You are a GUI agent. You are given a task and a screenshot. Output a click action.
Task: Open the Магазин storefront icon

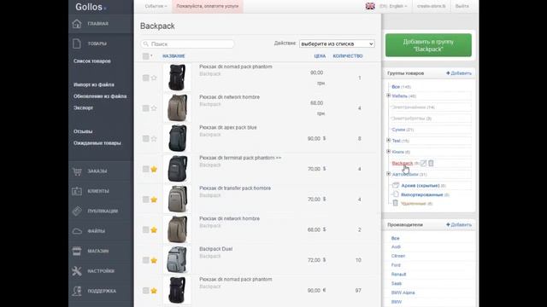(77, 251)
